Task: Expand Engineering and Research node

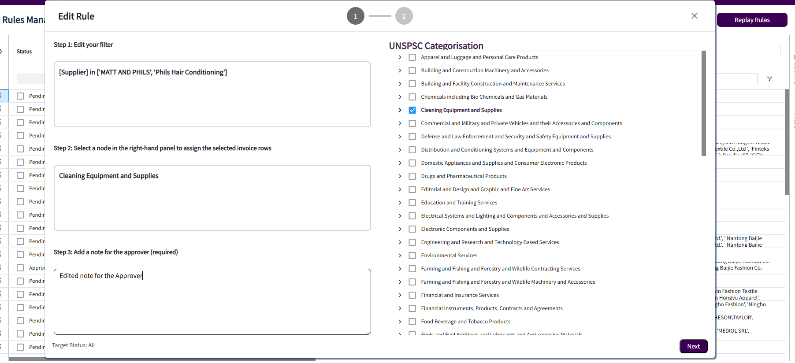Action: pos(400,242)
